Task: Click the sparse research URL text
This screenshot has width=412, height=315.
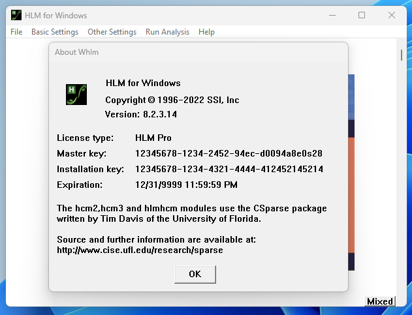Action: click(140, 250)
